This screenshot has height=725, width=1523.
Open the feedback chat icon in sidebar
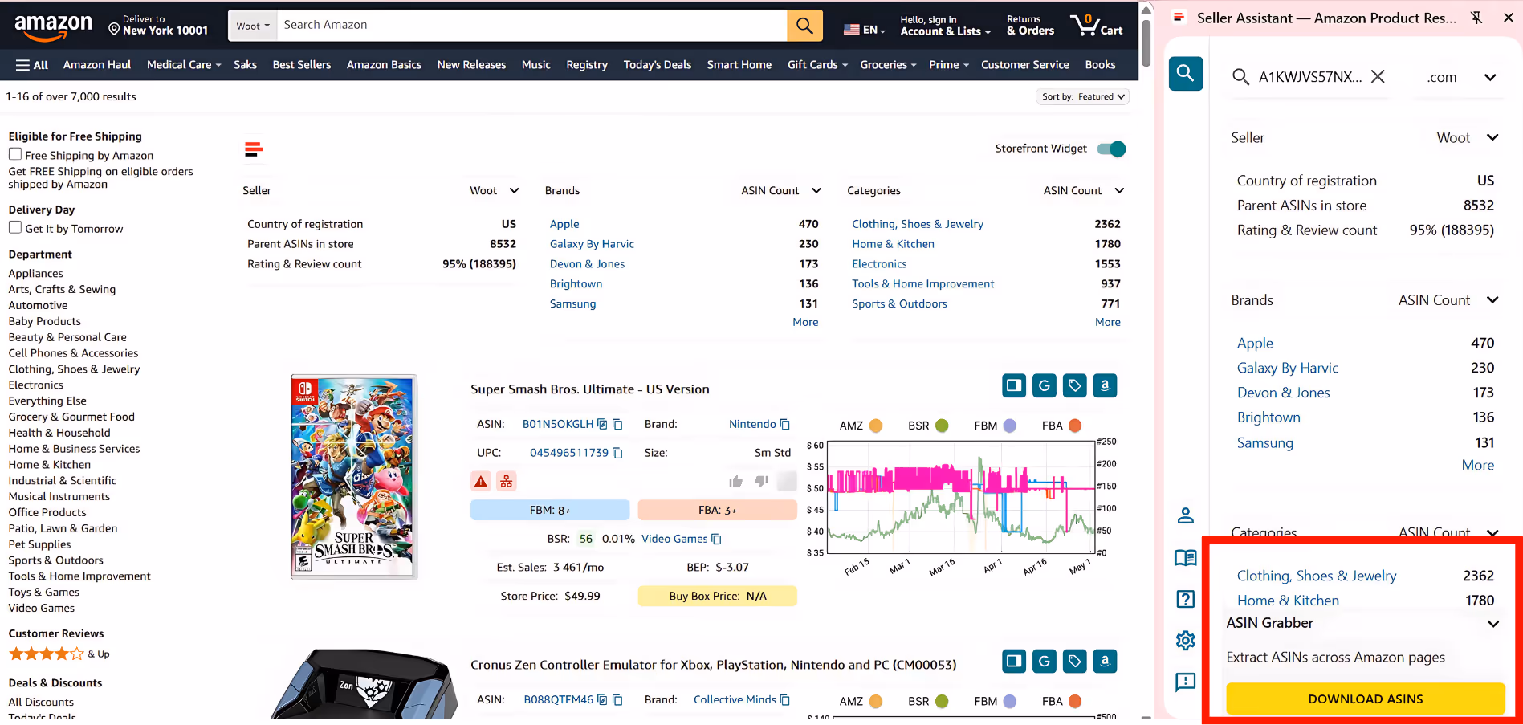tap(1186, 682)
